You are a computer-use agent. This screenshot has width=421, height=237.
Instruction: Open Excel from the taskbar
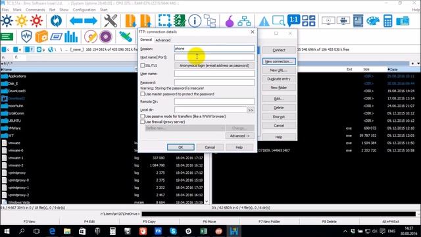click(x=203, y=231)
